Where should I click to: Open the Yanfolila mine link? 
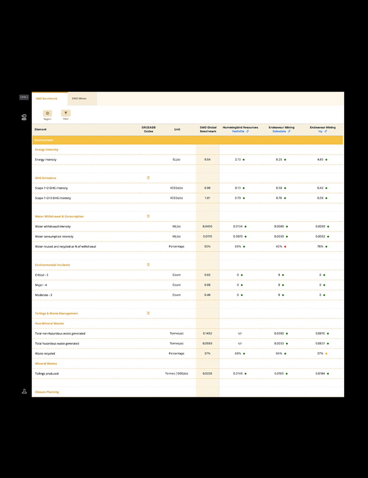[238, 131]
